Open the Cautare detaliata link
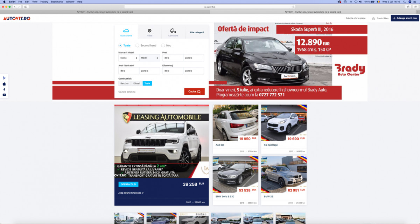This screenshot has width=420, height=224. pos(127,92)
